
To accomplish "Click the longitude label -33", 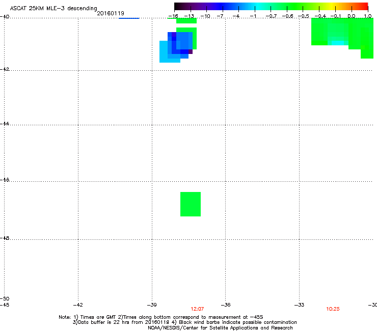I will [x=300, y=305].
